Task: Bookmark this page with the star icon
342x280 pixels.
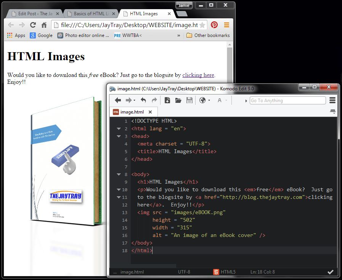Action: tap(202, 25)
